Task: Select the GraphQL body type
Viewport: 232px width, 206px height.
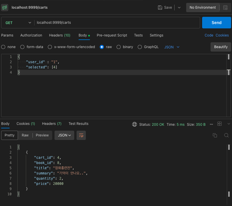Action: pos(140,47)
